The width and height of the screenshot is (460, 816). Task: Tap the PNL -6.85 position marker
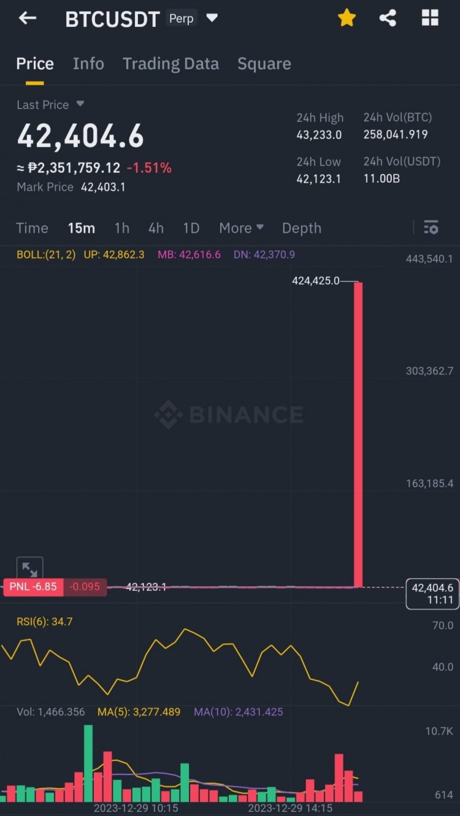coord(34,587)
